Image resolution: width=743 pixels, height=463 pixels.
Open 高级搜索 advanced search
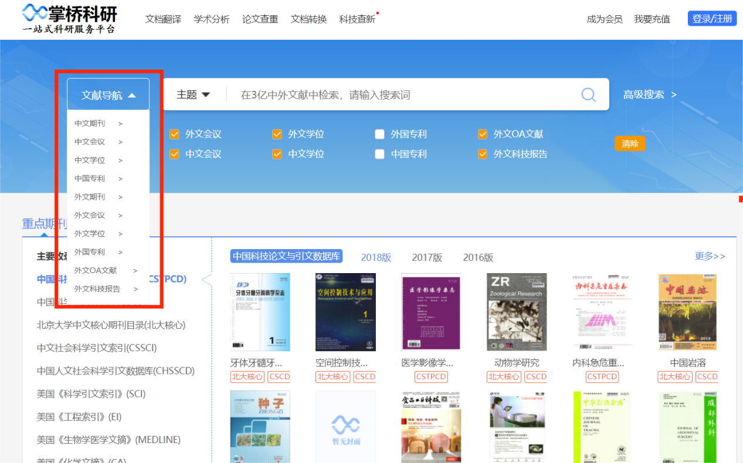[650, 95]
